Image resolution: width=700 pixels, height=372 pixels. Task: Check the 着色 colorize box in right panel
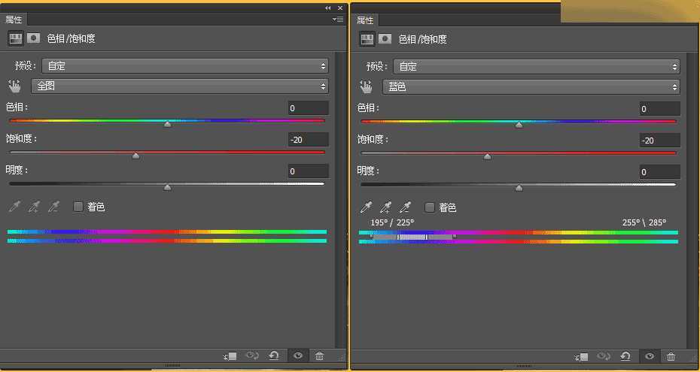point(430,207)
